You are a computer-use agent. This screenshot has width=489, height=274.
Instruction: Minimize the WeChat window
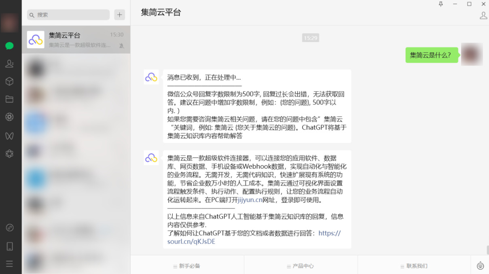(455, 4)
